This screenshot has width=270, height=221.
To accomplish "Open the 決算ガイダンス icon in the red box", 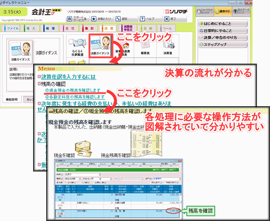I will click(101, 47).
